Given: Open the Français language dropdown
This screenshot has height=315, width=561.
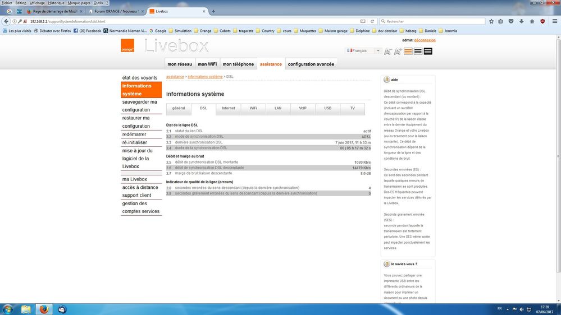Looking at the screenshot, I should pos(363,50).
